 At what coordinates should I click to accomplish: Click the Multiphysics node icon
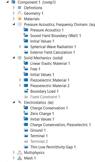coord(20,152)
